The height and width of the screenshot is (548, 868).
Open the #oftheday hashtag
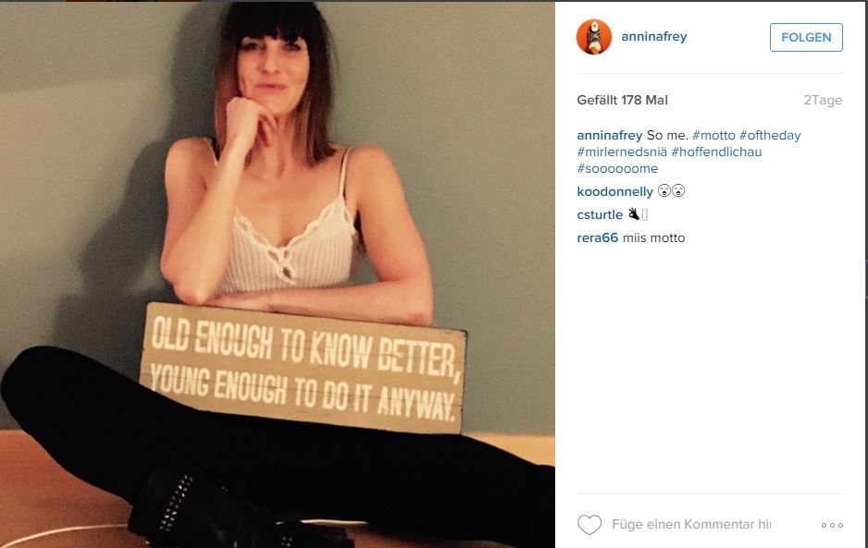tap(770, 135)
